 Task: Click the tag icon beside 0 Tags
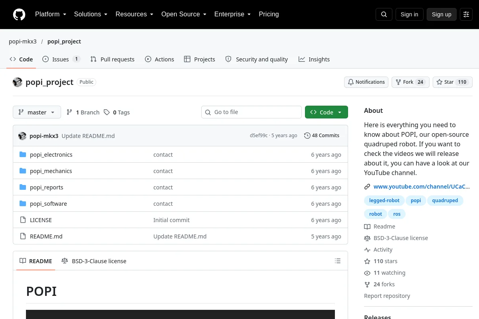click(107, 112)
